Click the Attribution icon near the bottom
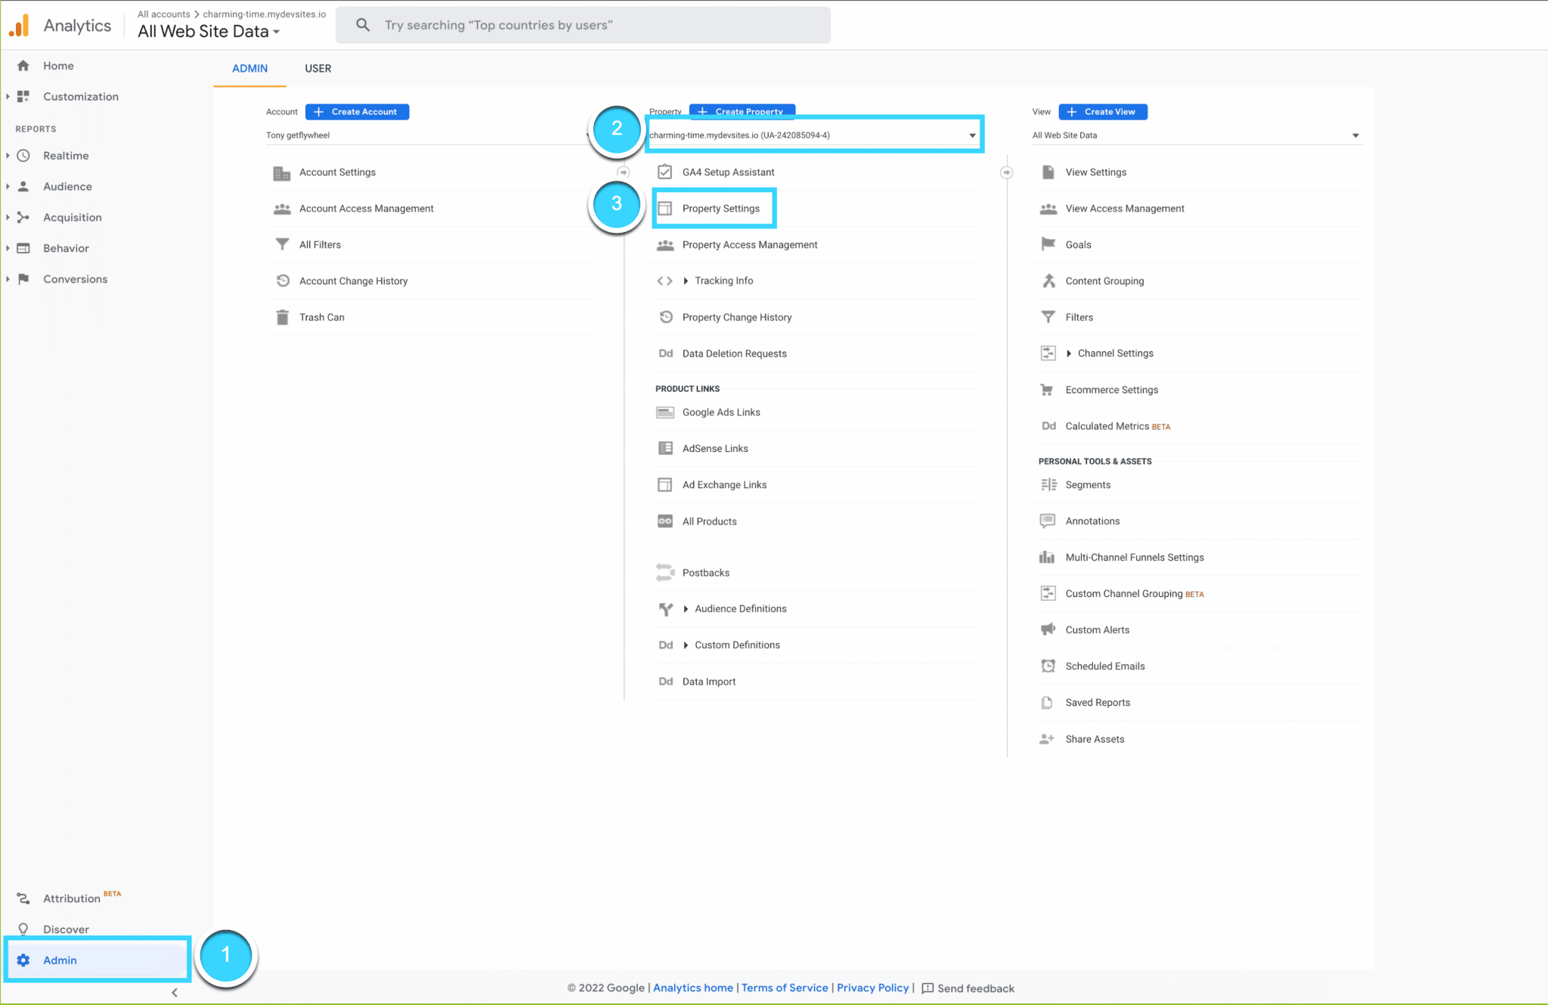This screenshot has height=1005, width=1548. [23, 898]
